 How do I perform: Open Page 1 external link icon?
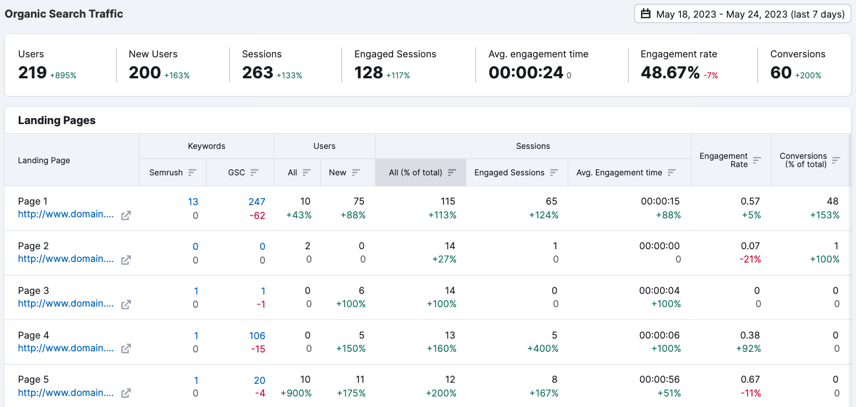(x=126, y=215)
